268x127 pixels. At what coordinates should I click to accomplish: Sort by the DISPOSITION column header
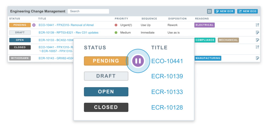coord(177,19)
